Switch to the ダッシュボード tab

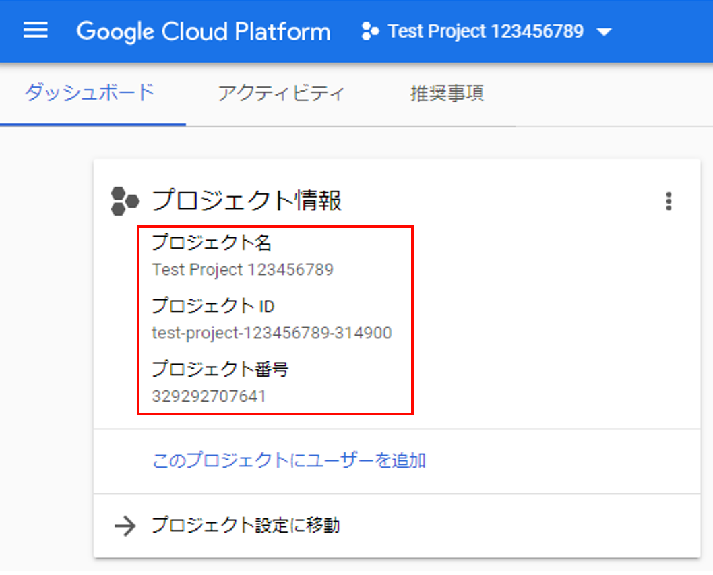coord(90,93)
